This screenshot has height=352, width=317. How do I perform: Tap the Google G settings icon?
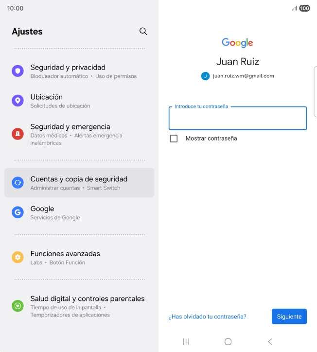(x=18, y=212)
